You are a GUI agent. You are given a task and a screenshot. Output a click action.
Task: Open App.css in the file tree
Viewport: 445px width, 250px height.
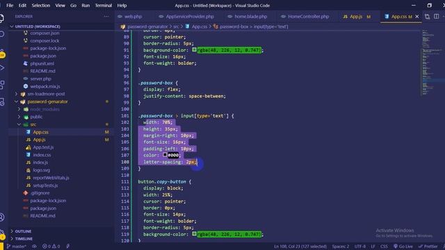click(x=40, y=132)
